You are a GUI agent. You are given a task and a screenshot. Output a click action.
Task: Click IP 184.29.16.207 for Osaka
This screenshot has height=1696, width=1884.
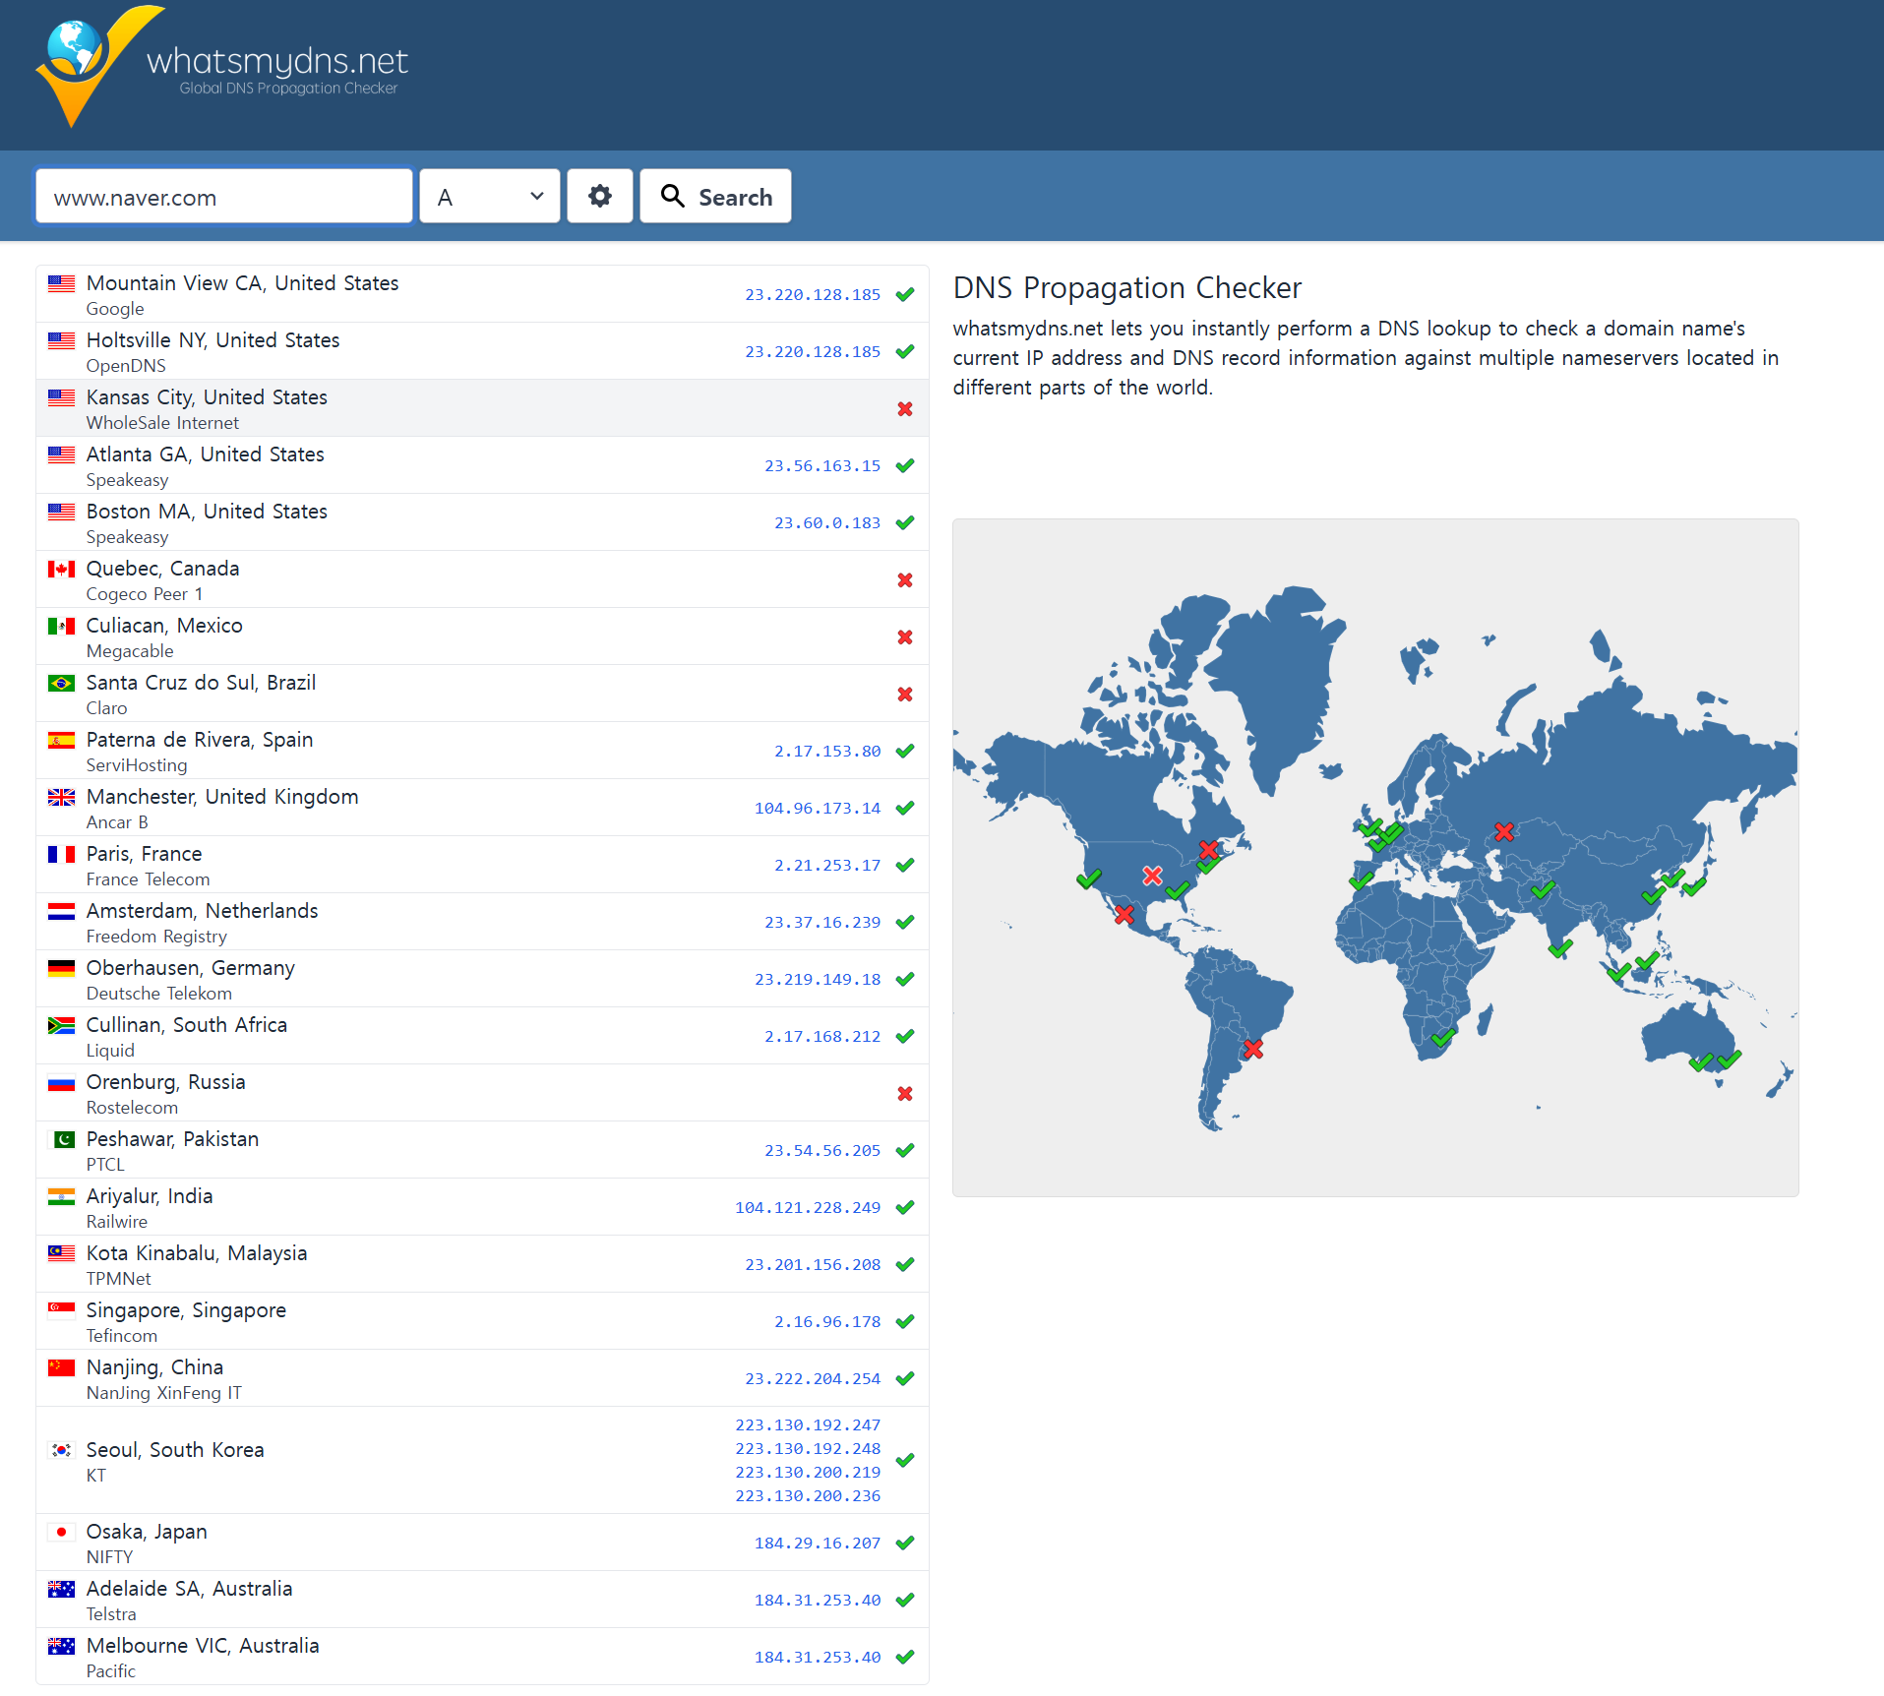pyautogui.click(x=818, y=1543)
